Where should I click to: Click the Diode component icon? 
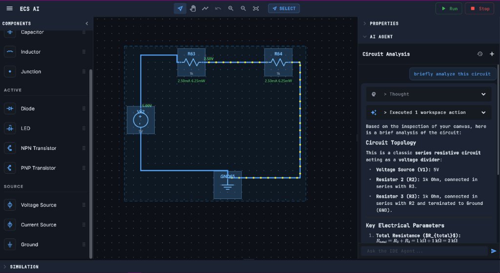10,109
